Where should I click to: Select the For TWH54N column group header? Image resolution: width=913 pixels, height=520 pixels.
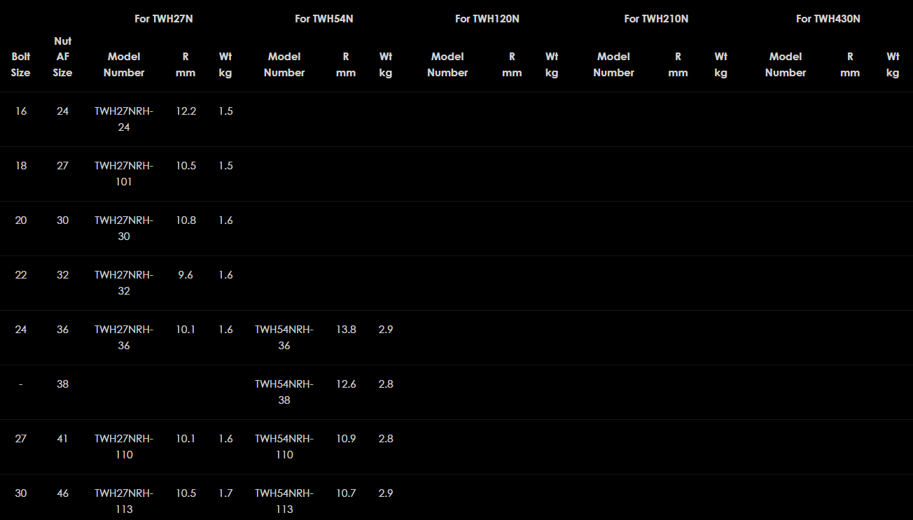coord(323,19)
